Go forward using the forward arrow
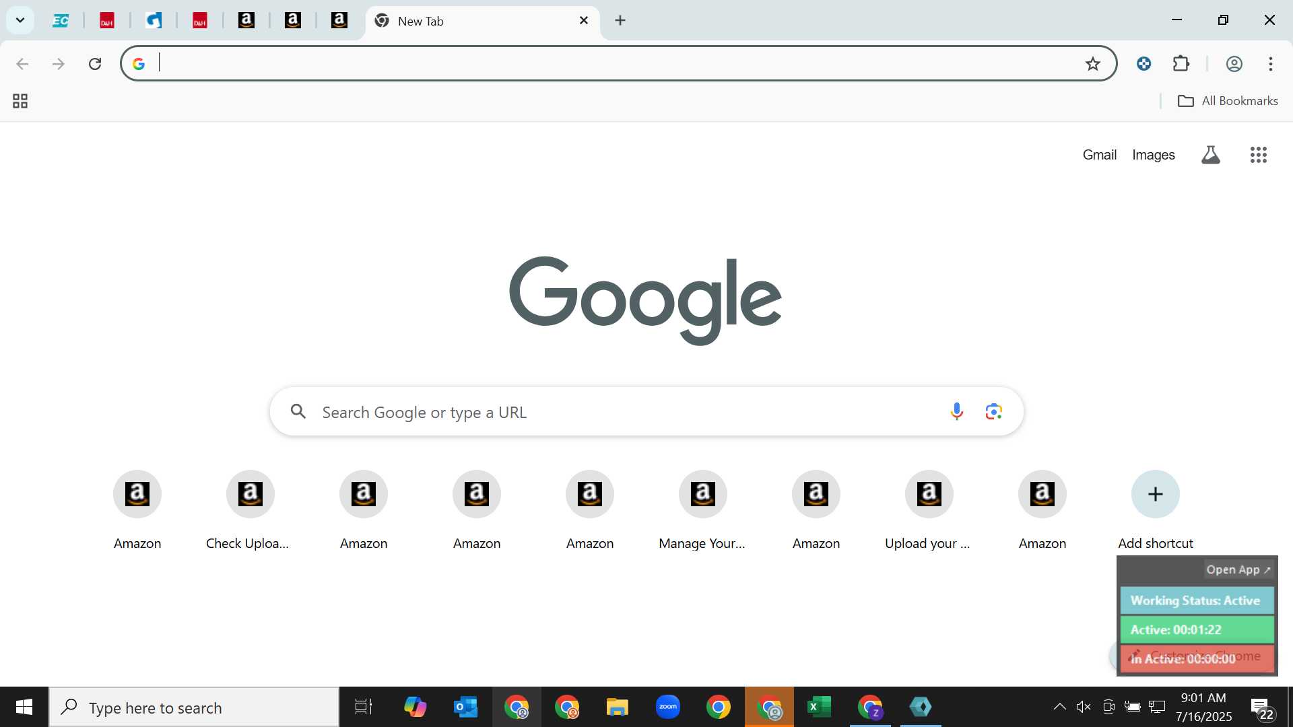 coord(59,64)
